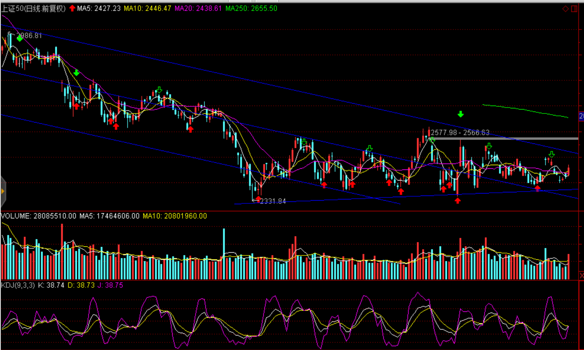Click the hollow green arrow at the 2577.98 peak
The height and width of the screenshot is (350, 584).
(432, 140)
